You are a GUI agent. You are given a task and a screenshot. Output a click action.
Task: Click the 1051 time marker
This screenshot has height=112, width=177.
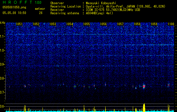[x=19, y=24]
